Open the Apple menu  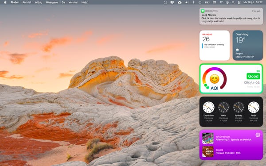(x=5, y=2)
